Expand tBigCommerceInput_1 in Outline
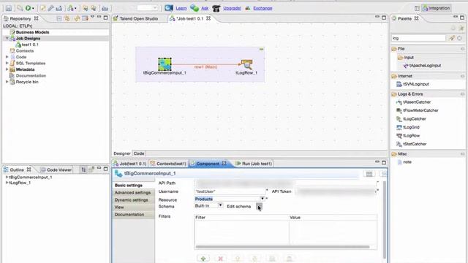The height and width of the screenshot is (263, 468). click(x=7, y=177)
